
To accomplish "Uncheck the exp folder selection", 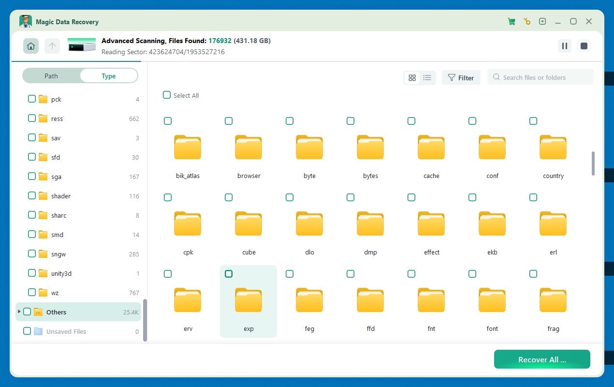I will [229, 273].
